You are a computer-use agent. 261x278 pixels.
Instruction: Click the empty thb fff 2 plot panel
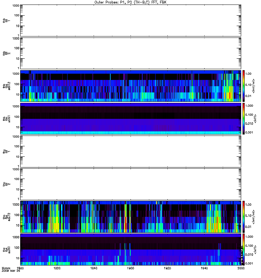click(130, 53)
